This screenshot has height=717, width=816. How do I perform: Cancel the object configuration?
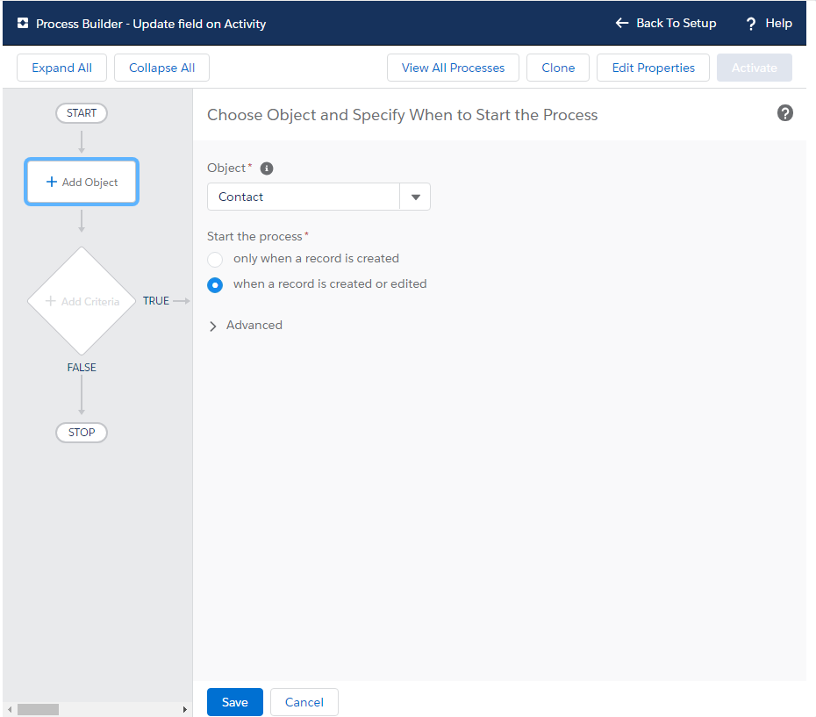(304, 702)
